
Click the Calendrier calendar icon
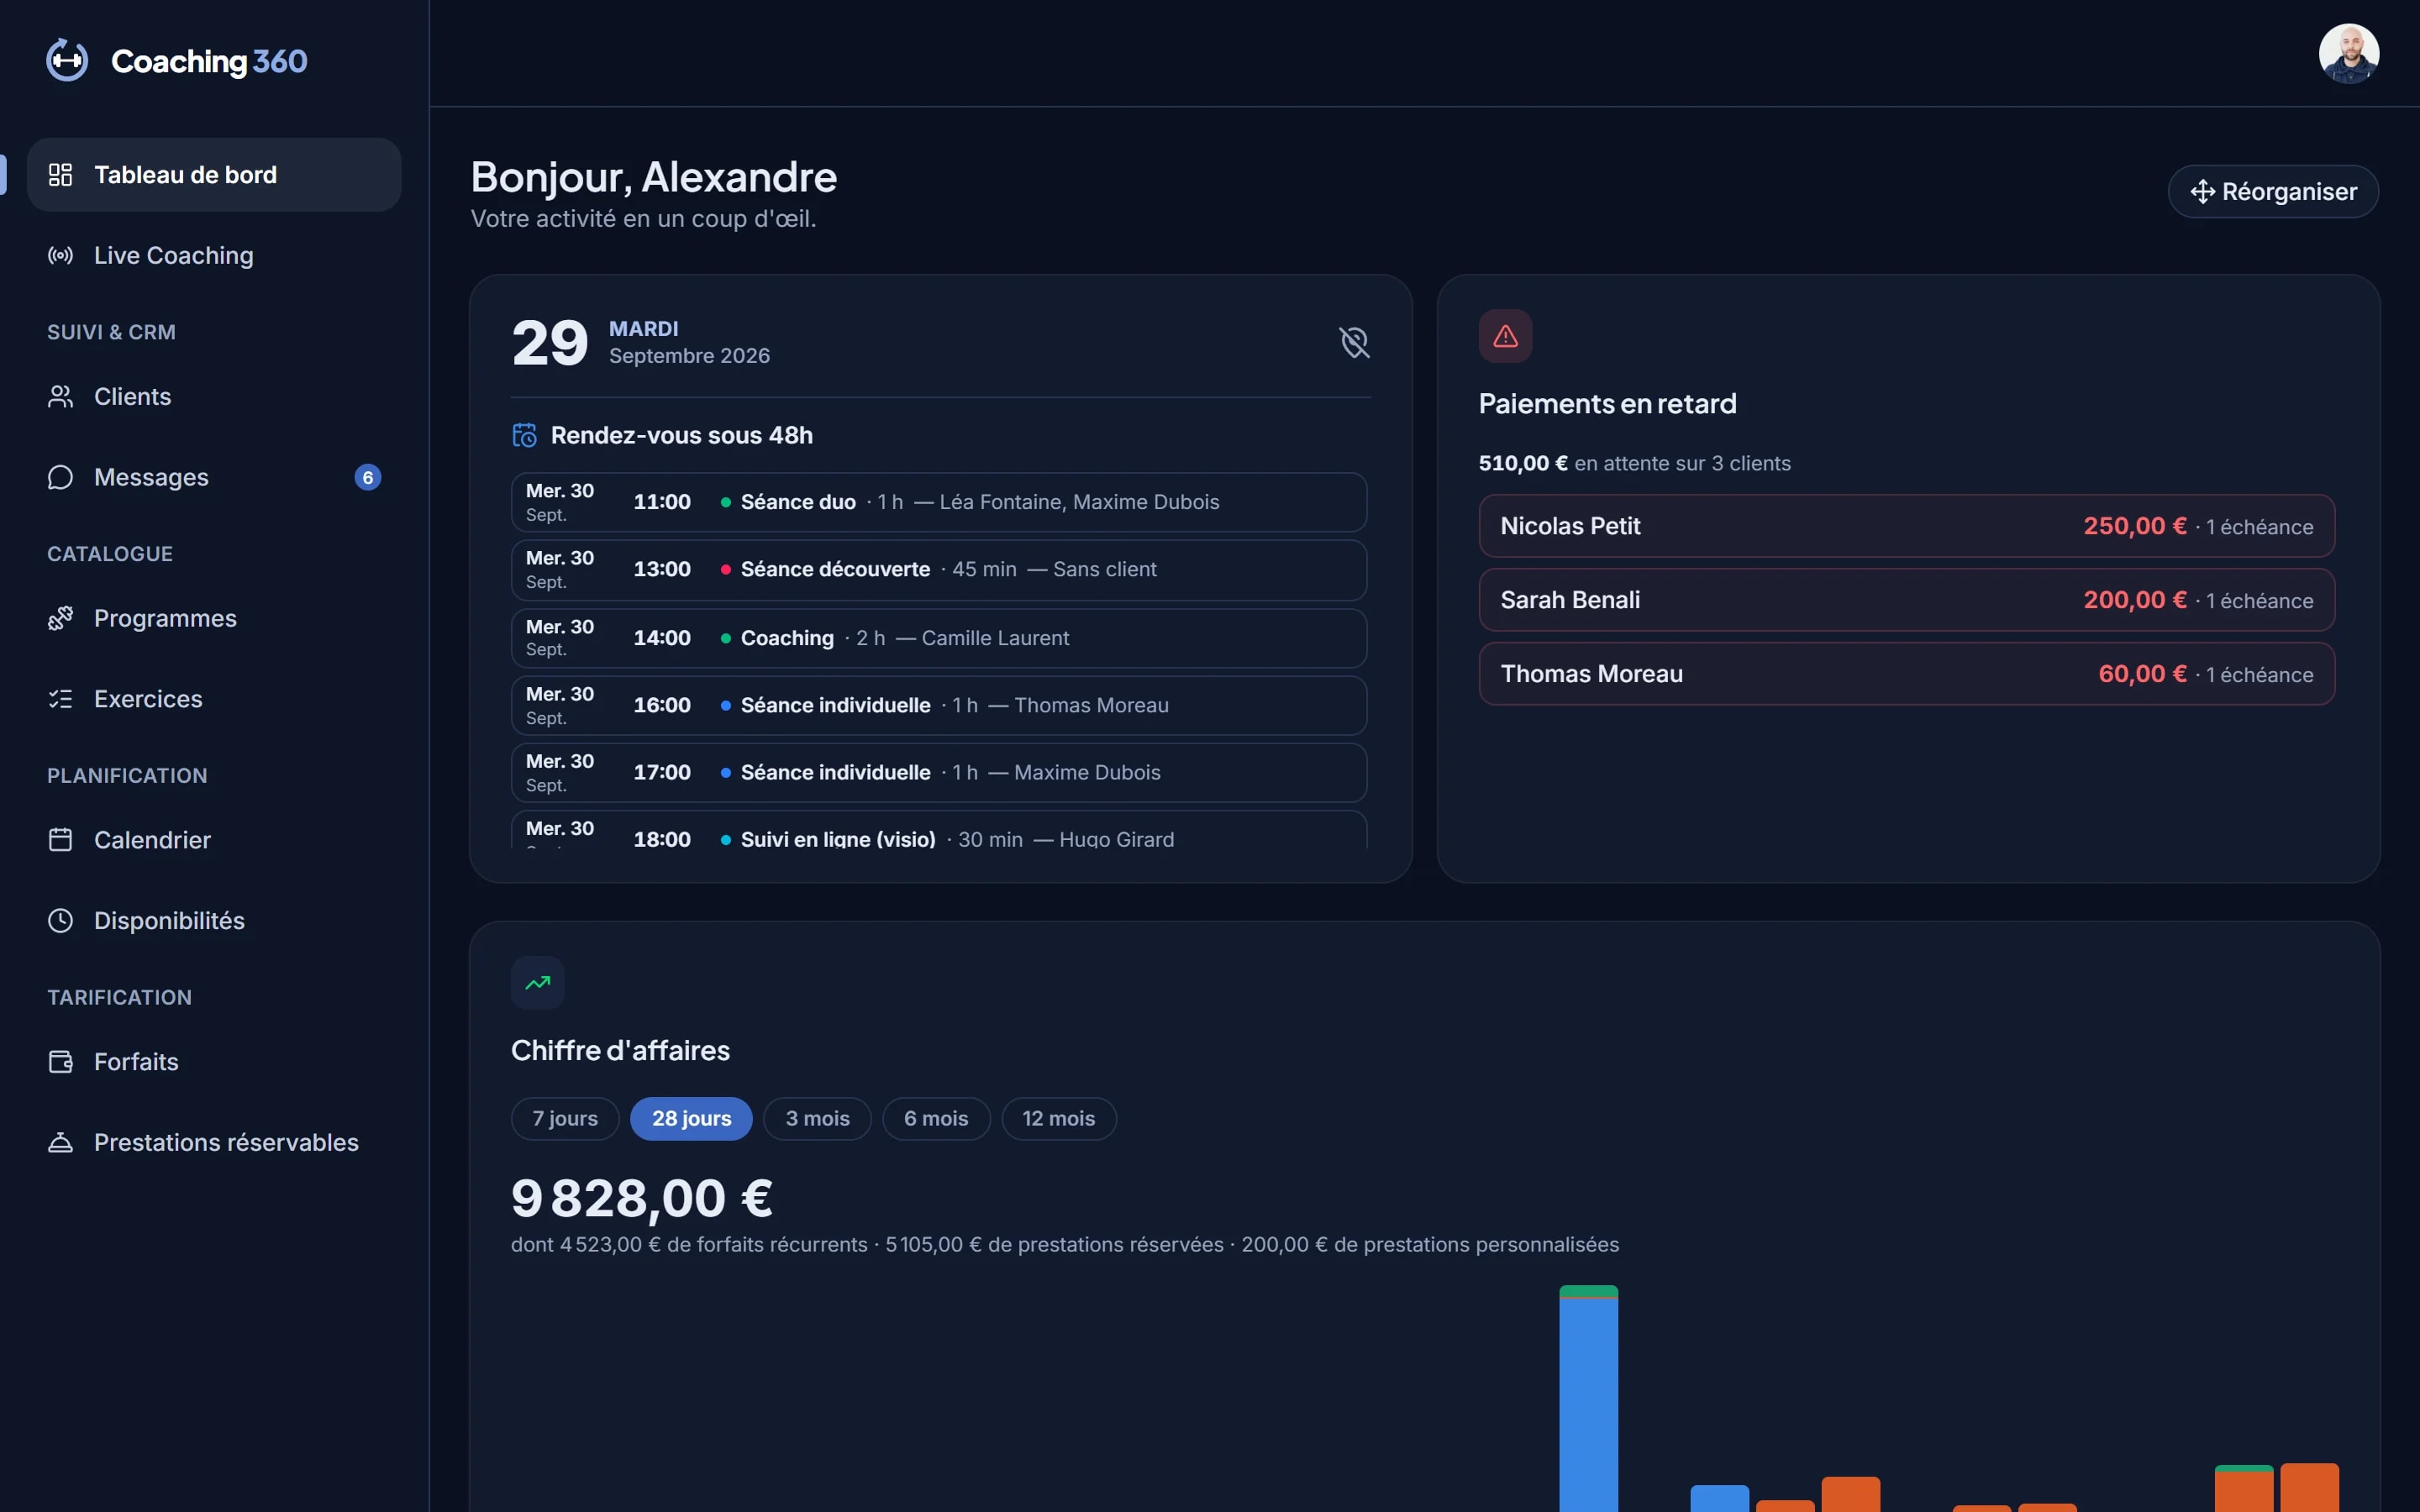(60, 840)
